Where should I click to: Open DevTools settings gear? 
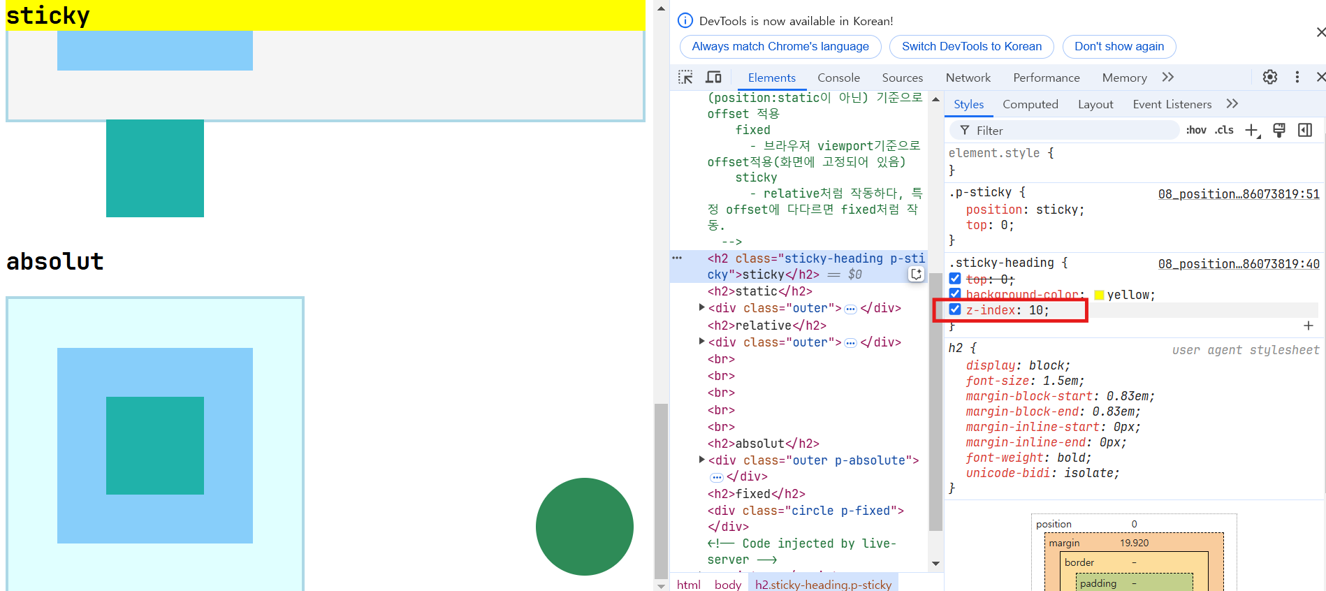(x=1270, y=77)
